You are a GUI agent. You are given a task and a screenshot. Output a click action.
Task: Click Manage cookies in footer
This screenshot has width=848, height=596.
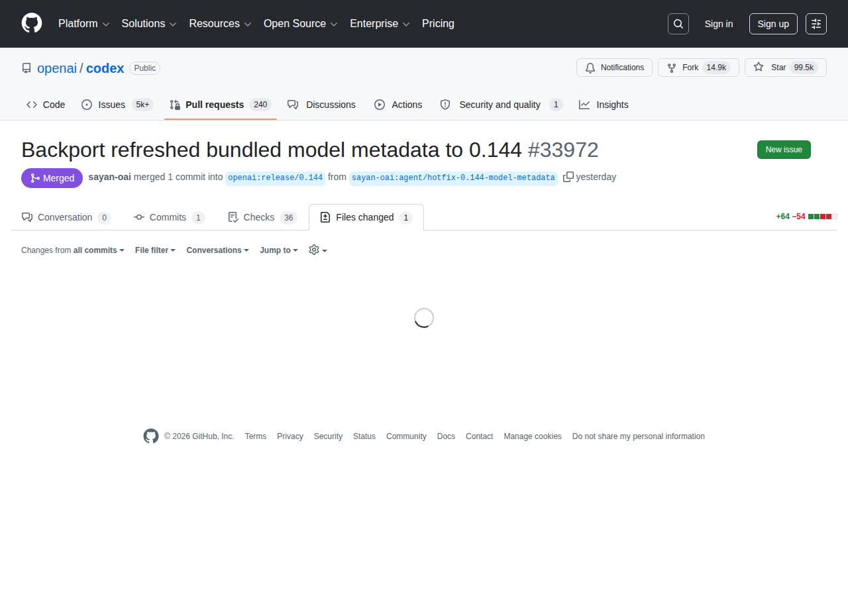click(x=533, y=436)
